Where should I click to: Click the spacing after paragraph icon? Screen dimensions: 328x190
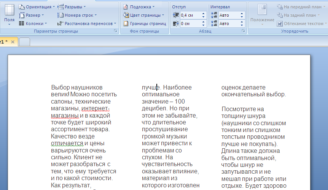click(214, 24)
